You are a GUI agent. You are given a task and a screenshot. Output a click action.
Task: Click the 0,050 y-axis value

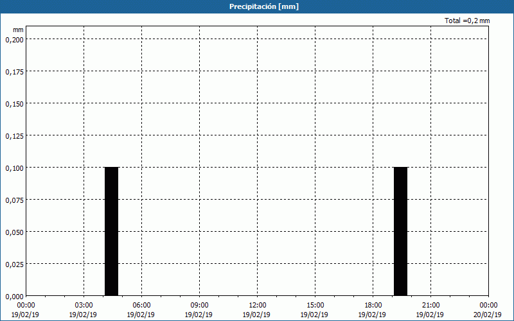click(x=14, y=232)
